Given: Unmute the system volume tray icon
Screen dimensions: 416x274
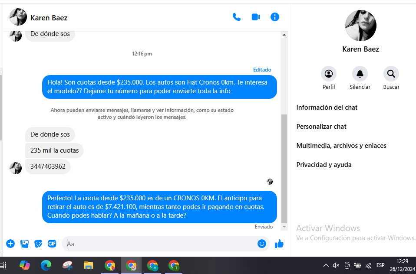Looking at the screenshot, I should click(336, 265).
